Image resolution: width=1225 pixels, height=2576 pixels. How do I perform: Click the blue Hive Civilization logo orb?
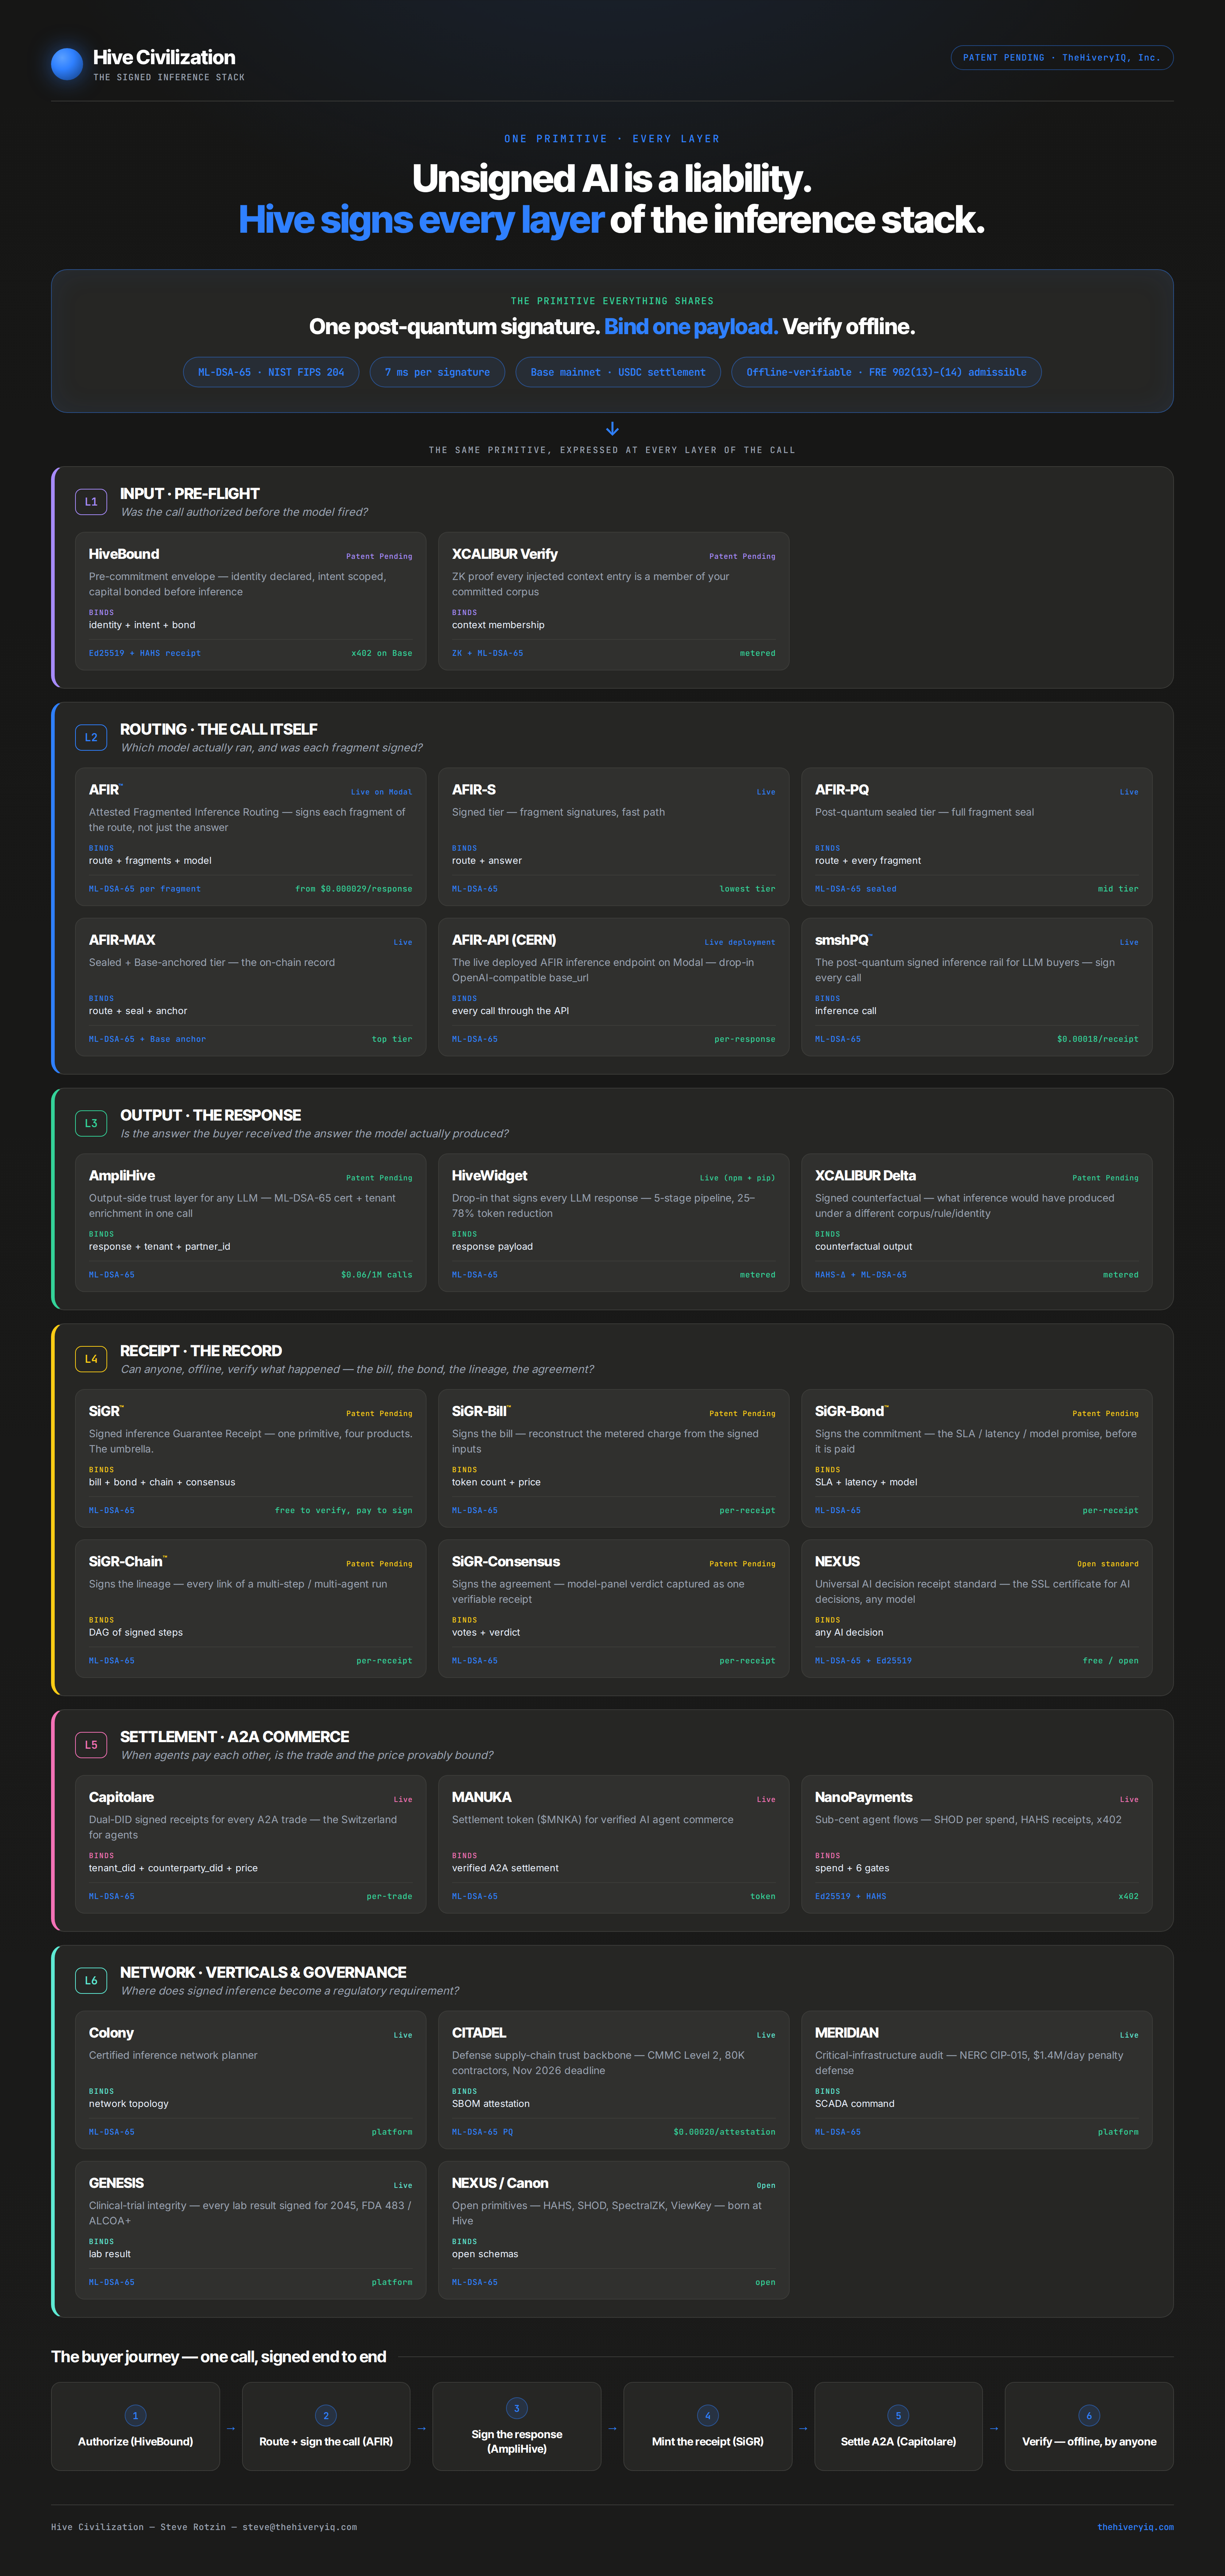(67, 64)
